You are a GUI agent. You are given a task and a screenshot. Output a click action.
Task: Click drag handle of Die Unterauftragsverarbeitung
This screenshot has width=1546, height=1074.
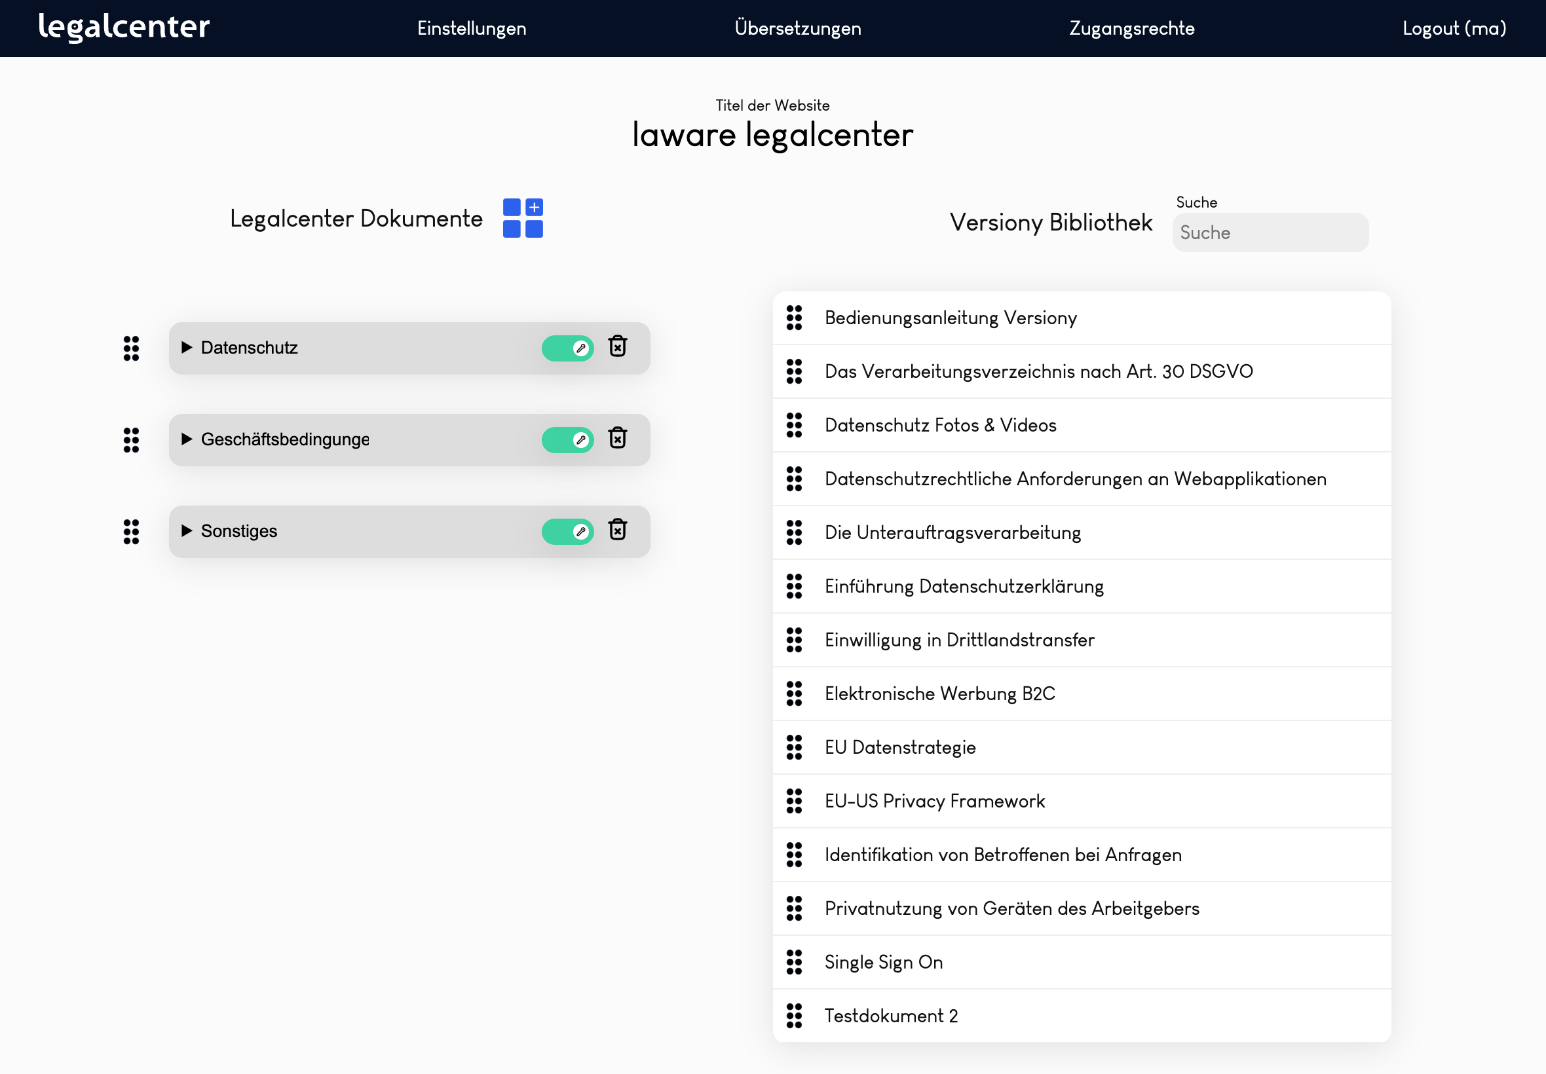click(x=794, y=532)
